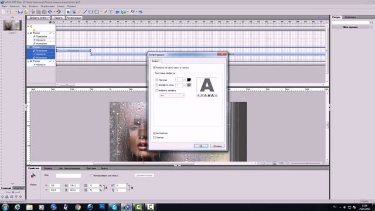Viewport: 375px width, 211px height.
Task: Click OK in the configuration dialog
Action: (201, 146)
